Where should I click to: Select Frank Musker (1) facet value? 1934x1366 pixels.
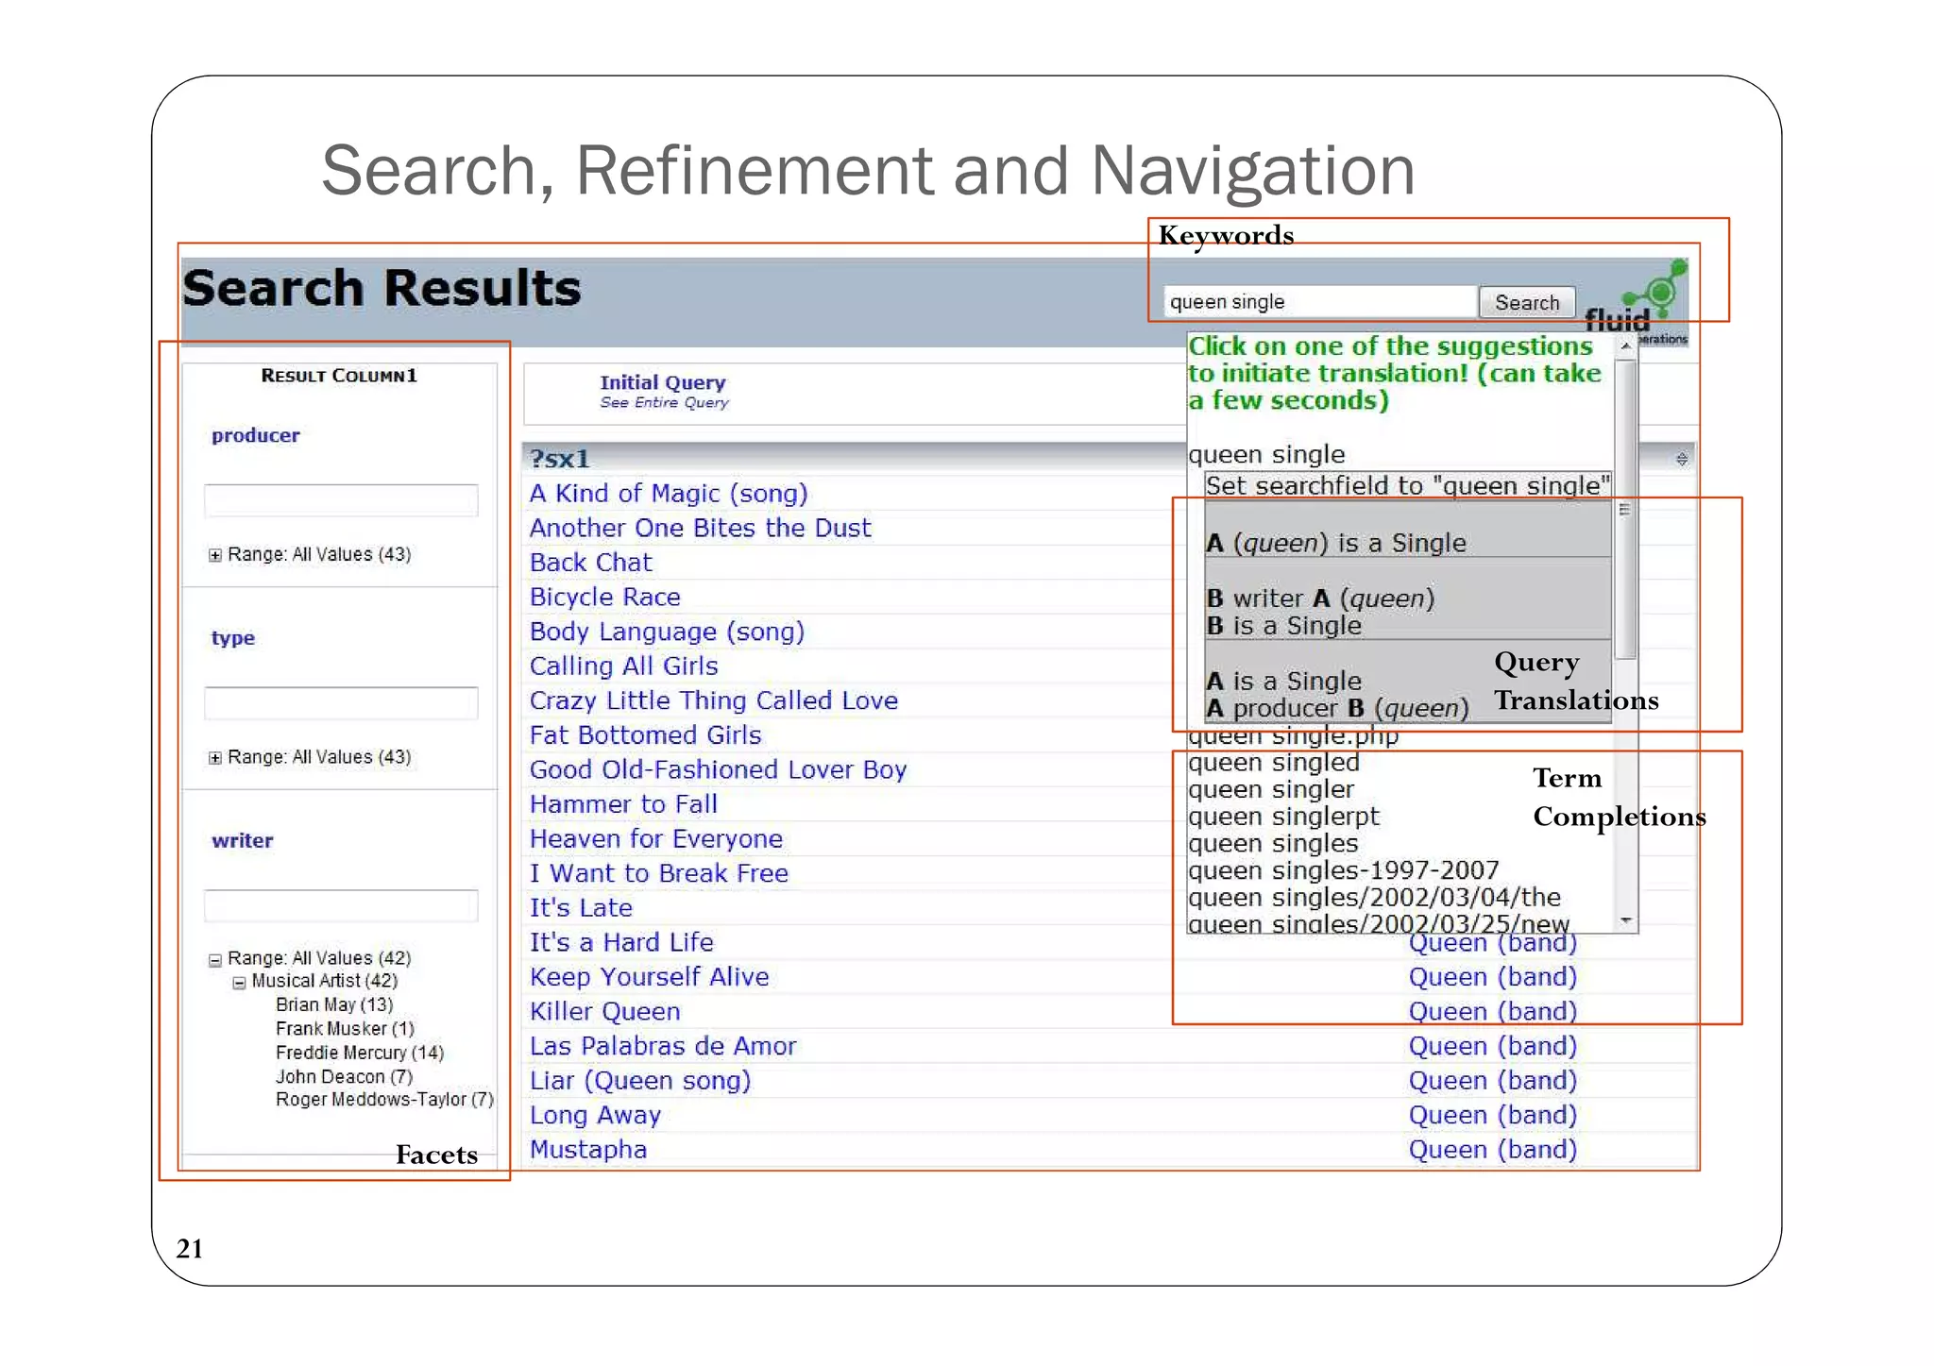tap(345, 1028)
